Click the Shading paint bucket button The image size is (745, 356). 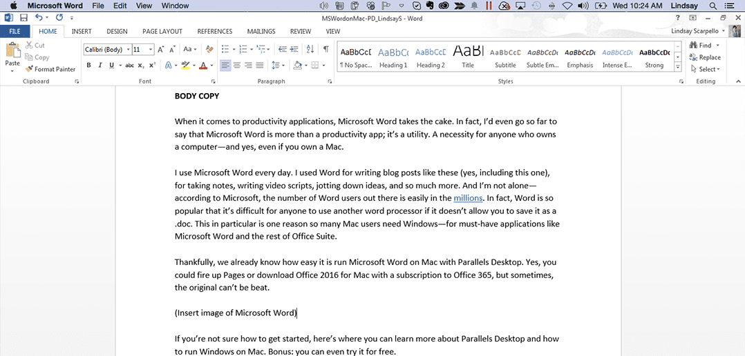point(298,66)
